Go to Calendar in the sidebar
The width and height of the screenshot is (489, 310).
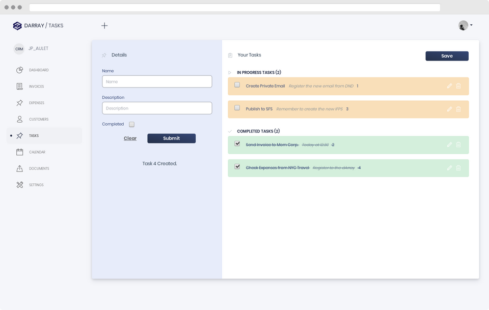(x=37, y=152)
